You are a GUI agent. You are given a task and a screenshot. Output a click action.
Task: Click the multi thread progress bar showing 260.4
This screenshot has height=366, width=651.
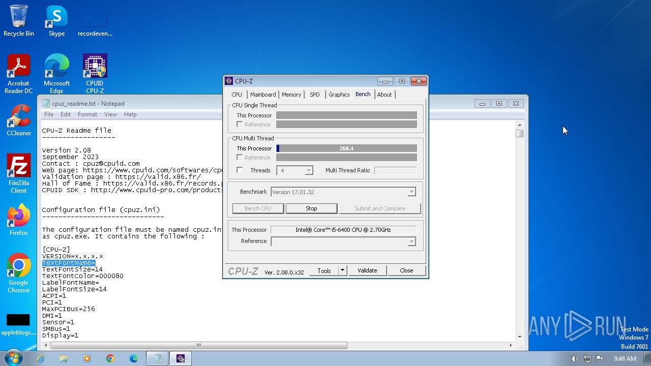[x=346, y=148]
